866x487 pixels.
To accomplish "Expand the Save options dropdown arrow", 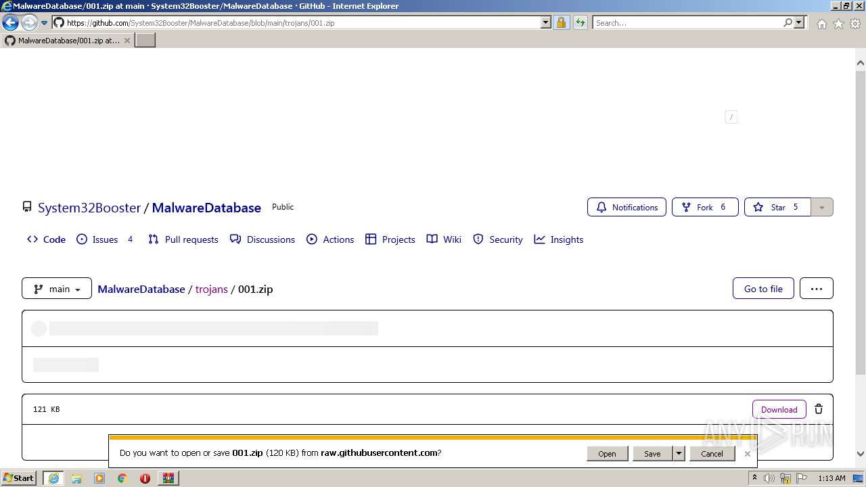I will [x=679, y=454].
